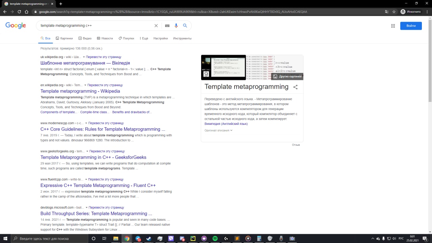Open Настройки search settings
Screen dimensions: 432x243
[161, 38]
